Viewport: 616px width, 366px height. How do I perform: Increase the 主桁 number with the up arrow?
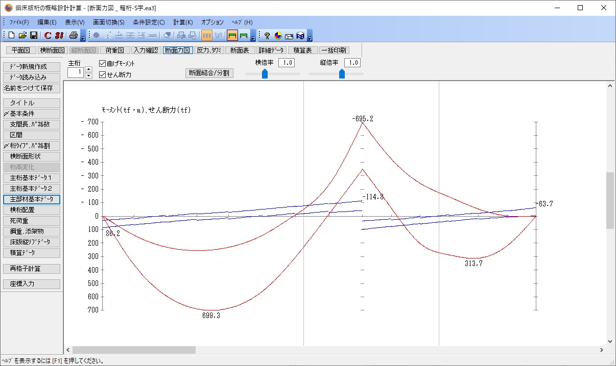pyautogui.click(x=88, y=69)
